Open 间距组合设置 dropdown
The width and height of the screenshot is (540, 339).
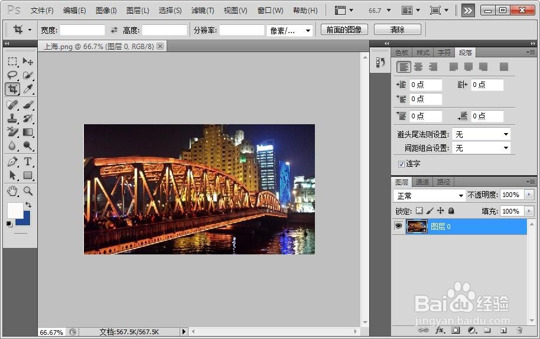point(481,148)
